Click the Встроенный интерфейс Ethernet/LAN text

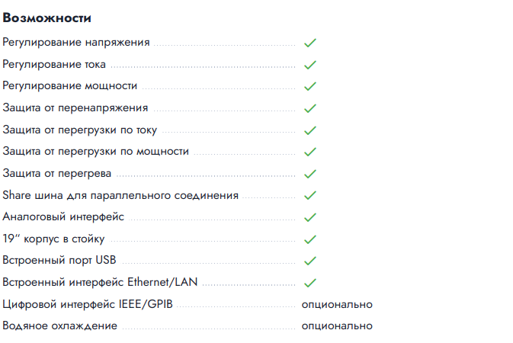[100, 283]
